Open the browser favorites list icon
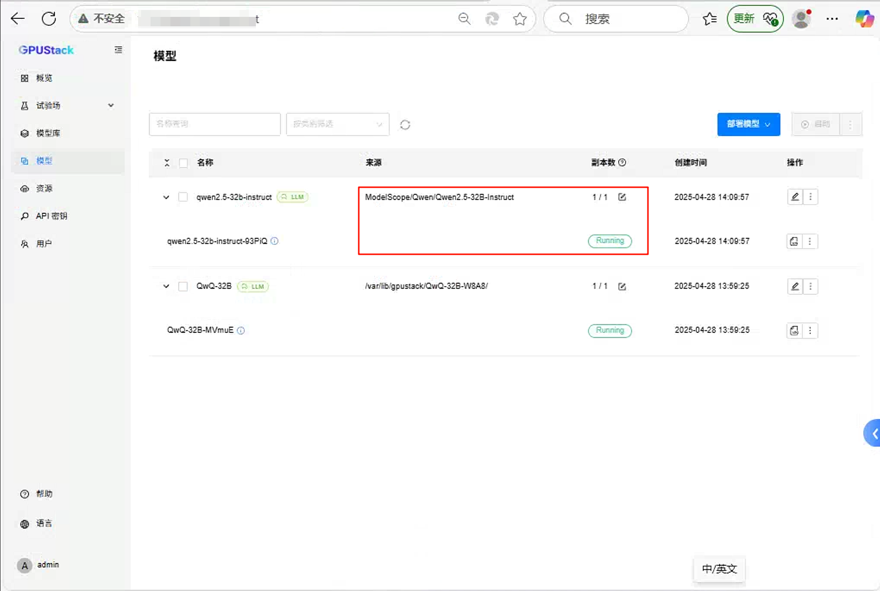880x591 pixels. click(x=710, y=19)
